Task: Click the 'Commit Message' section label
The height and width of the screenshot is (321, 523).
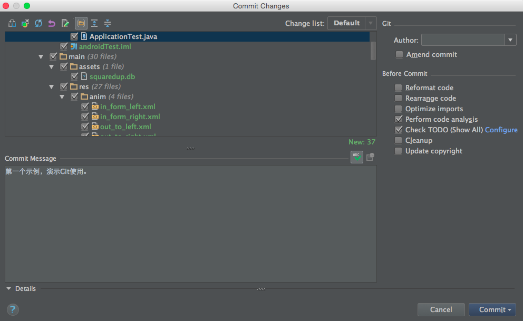Action: pos(31,158)
